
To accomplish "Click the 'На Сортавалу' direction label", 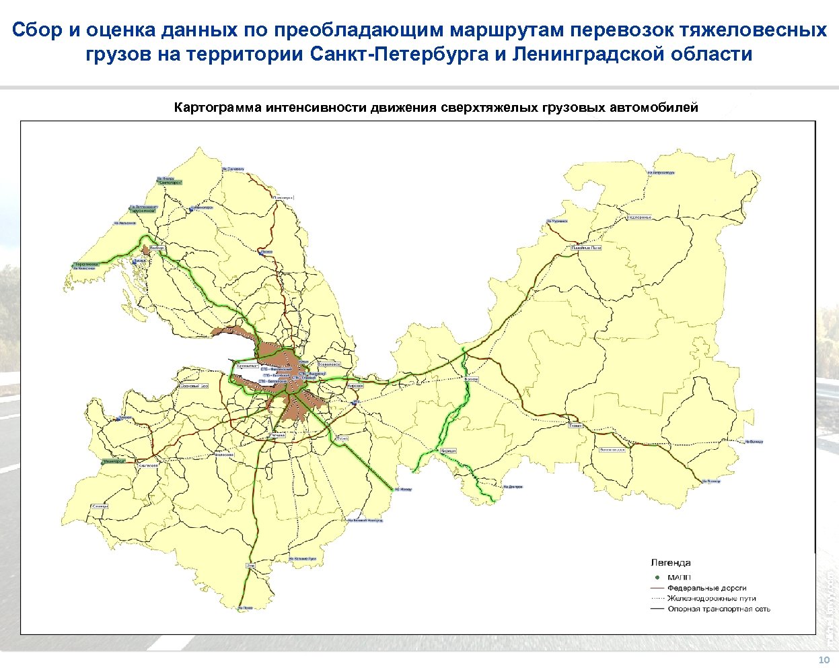I will coord(232,168).
